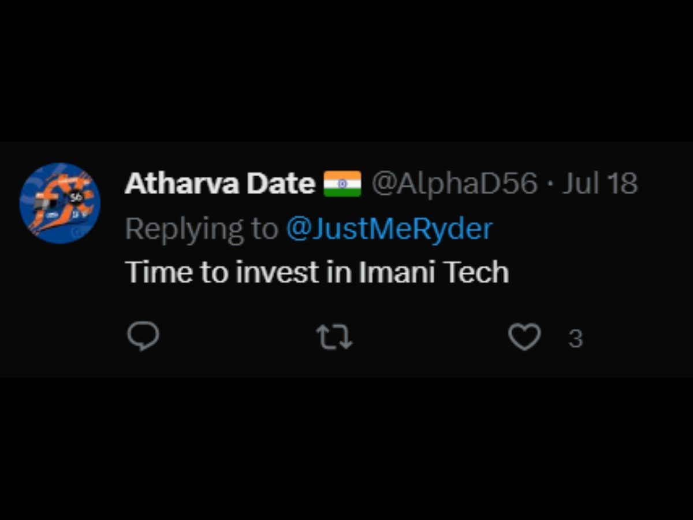
Task: Click the words Imani Tech
Action: point(434,272)
